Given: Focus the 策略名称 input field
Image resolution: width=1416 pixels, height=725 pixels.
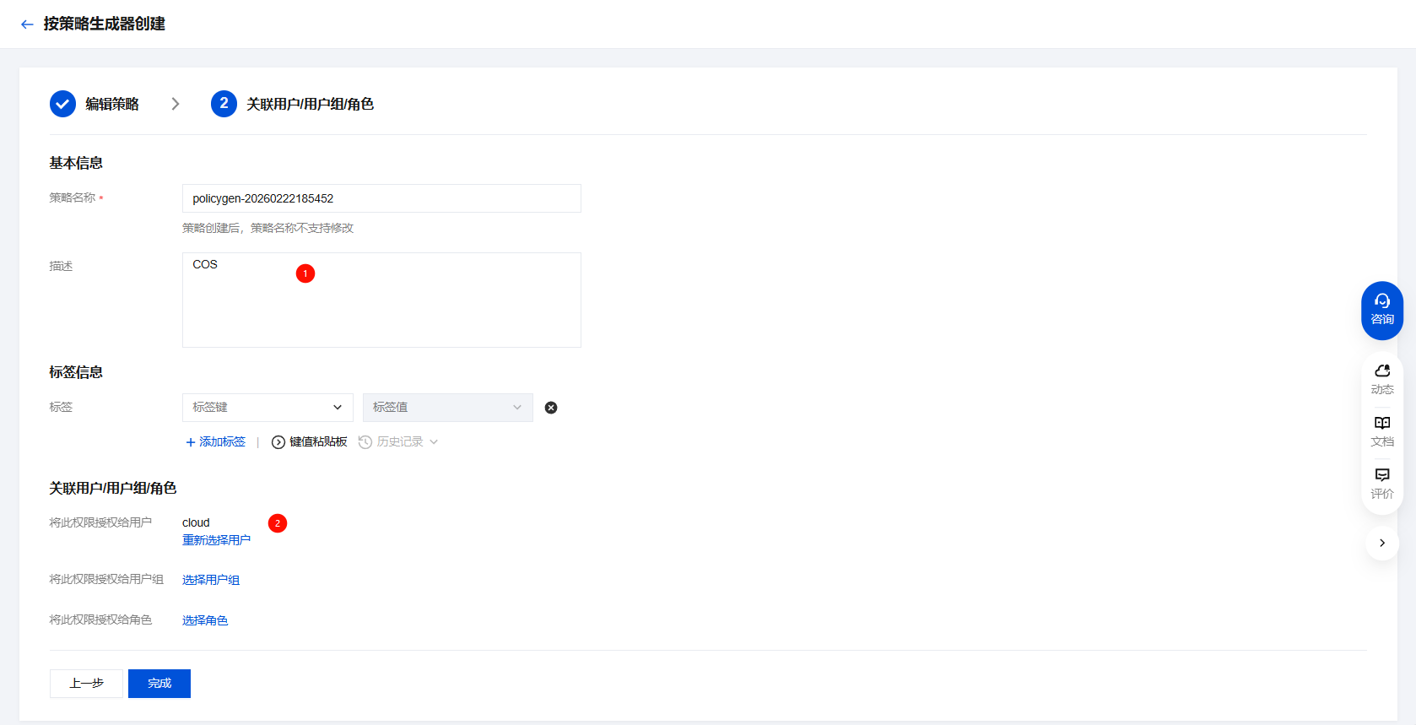Looking at the screenshot, I should pos(381,198).
